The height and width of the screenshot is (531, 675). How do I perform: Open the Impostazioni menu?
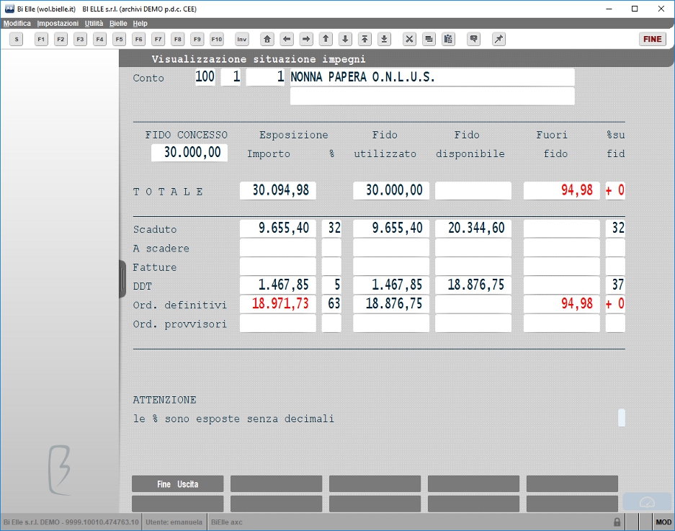click(58, 23)
